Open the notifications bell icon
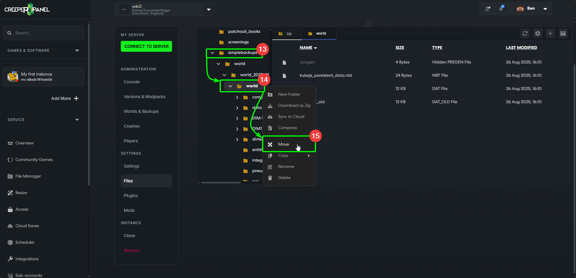 point(501,8)
